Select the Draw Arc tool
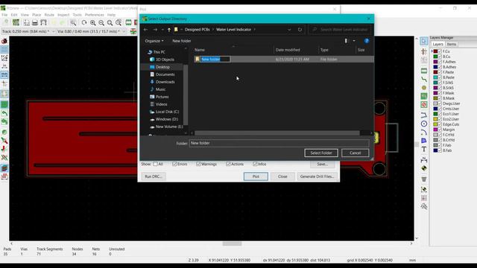Image resolution: width=477 pixels, height=268 pixels. (x=424, y=133)
